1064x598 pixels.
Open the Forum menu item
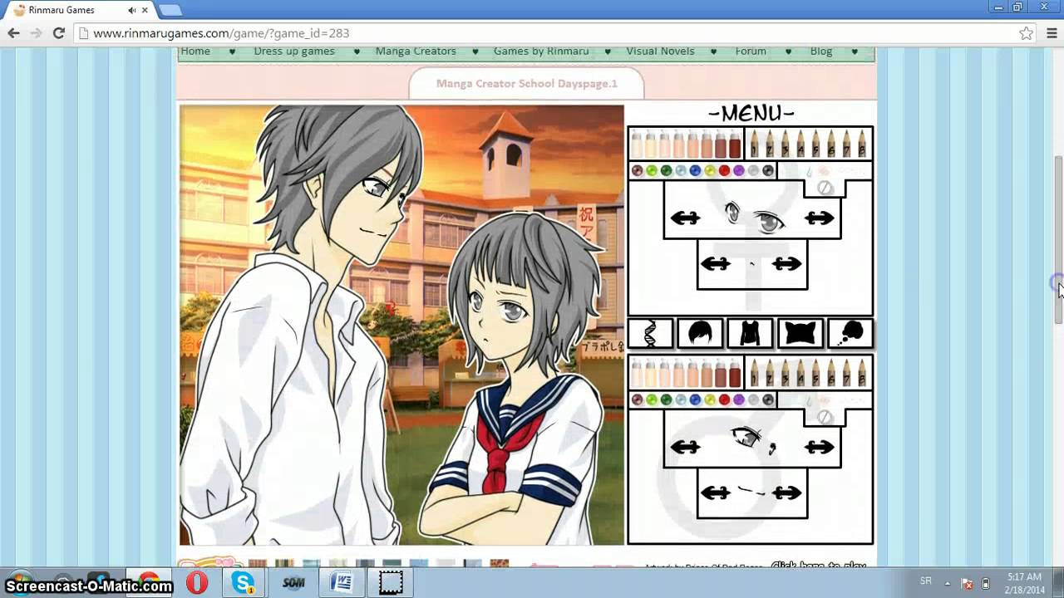coord(751,51)
